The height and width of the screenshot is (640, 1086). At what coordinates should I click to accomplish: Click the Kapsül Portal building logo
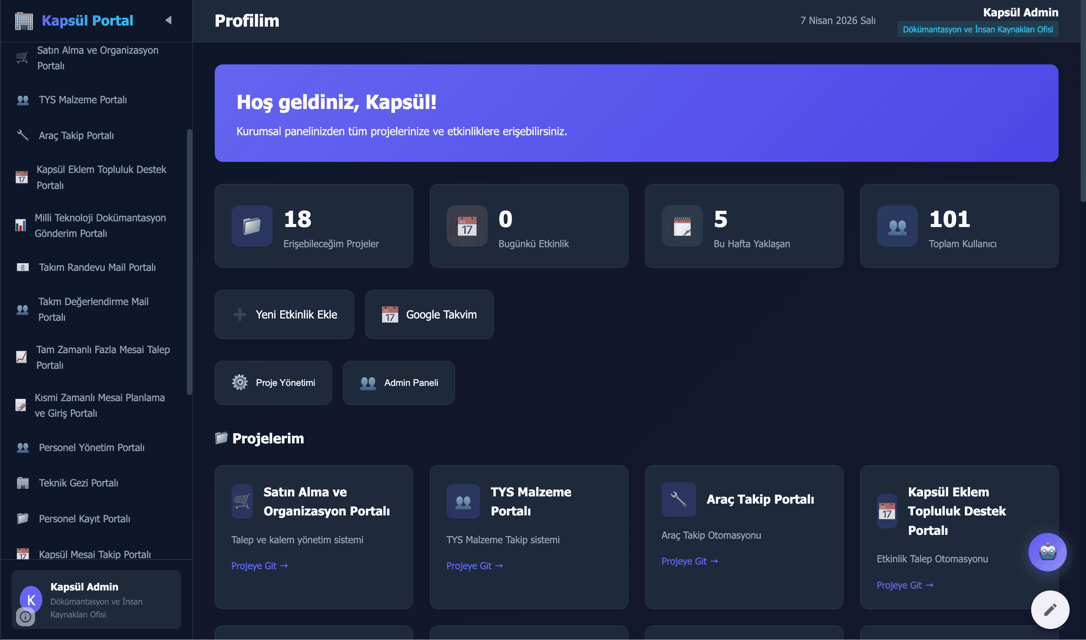pos(24,21)
